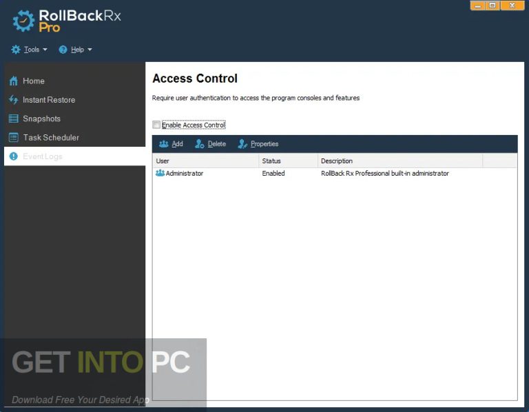
Task: Click the Enabled status cell
Action: click(273, 174)
